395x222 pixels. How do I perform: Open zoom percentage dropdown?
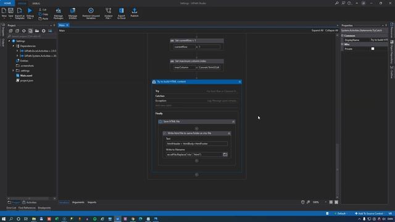click(325, 202)
